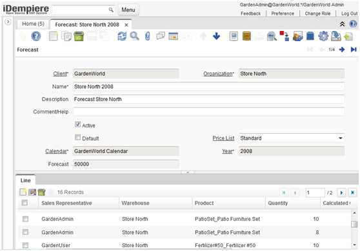Image resolution: width=360 pixels, height=251 pixels.
Task: Check the select-all lines header checkbox
Action: tap(25, 203)
